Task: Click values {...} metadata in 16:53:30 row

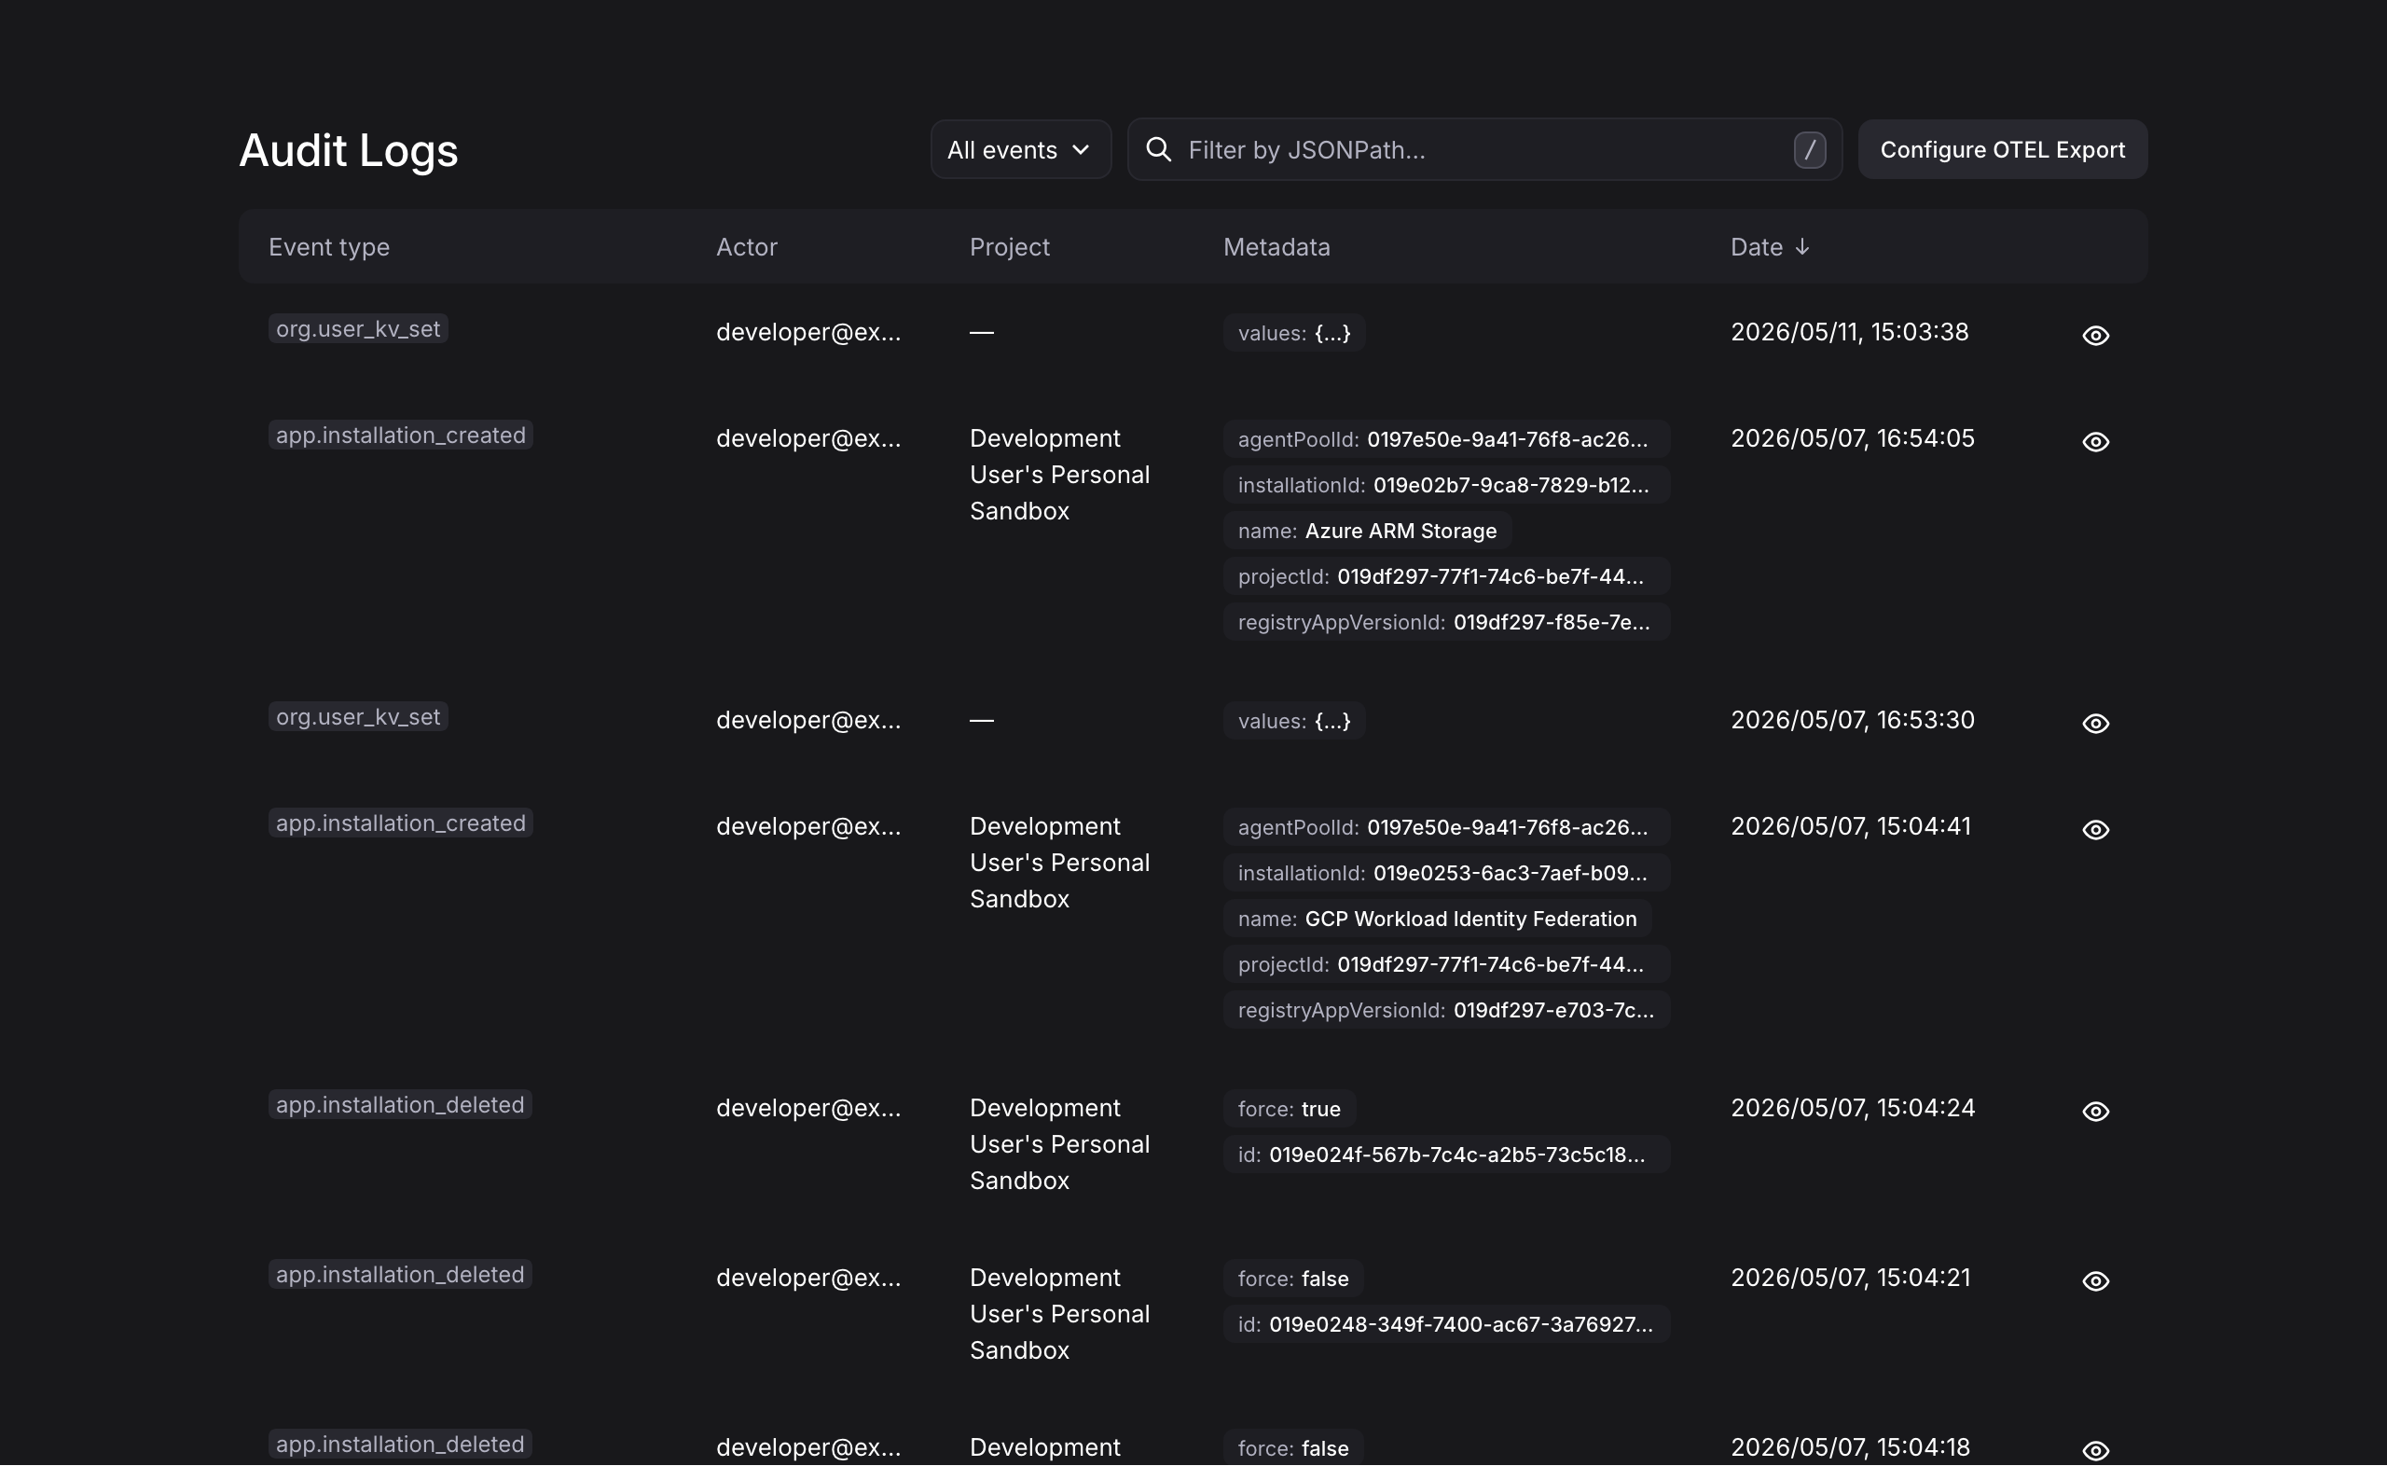Action: click(x=1294, y=720)
